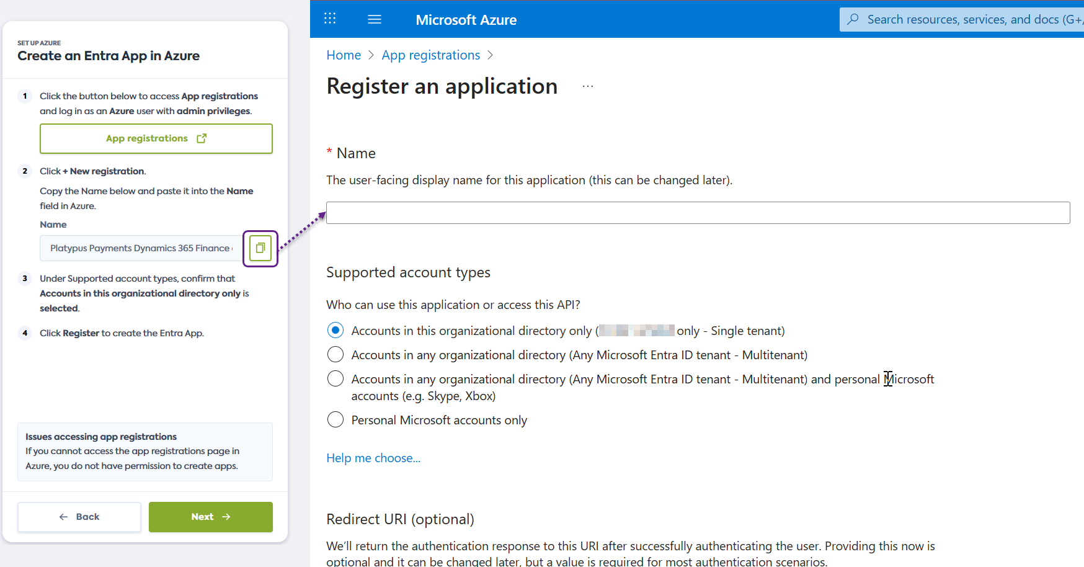Click the application Name input field
1084x567 pixels.
[x=698, y=213]
